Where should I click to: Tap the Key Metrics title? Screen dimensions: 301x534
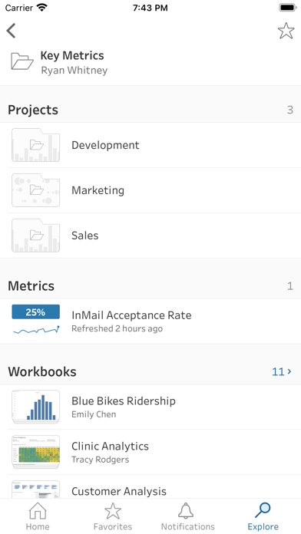(x=72, y=55)
